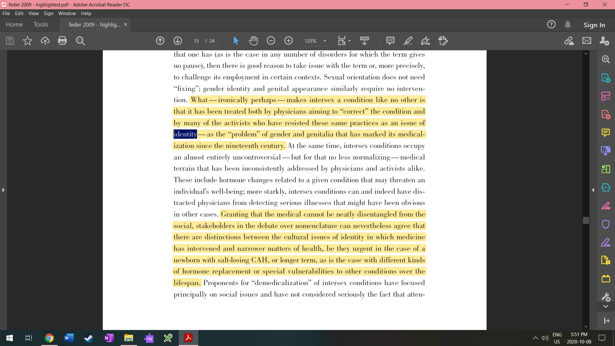Star this file as favorite
This screenshot has height=346, width=615.
pyautogui.click(x=28, y=41)
